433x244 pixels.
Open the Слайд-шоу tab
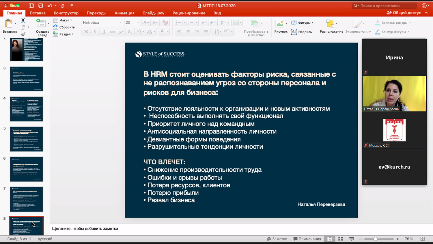click(153, 13)
